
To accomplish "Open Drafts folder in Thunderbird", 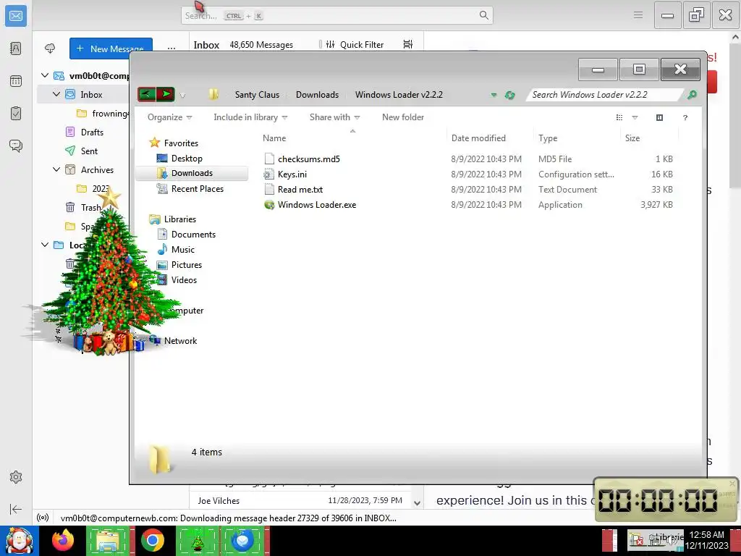I will click(x=92, y=132).
